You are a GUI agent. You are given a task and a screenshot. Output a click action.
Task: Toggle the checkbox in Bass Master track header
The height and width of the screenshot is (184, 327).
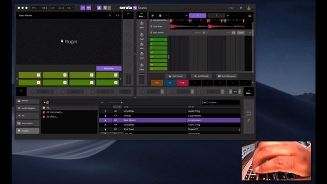204,33
